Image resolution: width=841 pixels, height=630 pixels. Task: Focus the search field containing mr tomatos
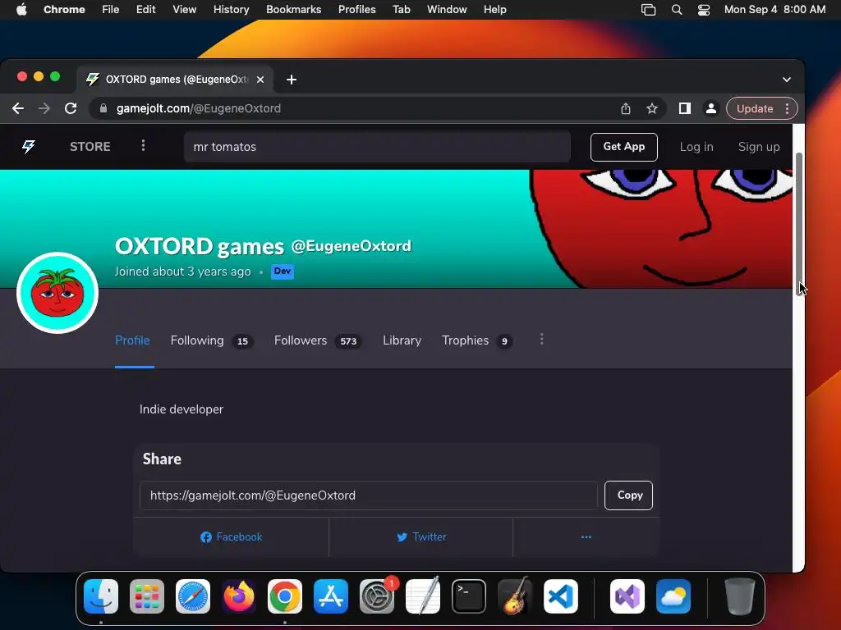(x=377, y=147)
